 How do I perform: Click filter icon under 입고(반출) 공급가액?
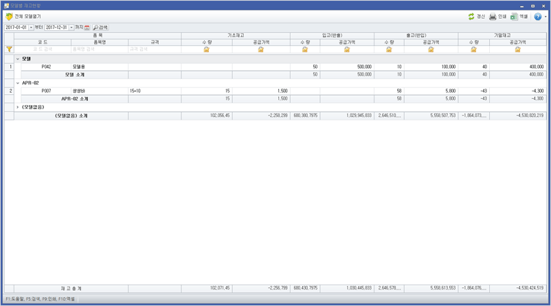(347, 50)
